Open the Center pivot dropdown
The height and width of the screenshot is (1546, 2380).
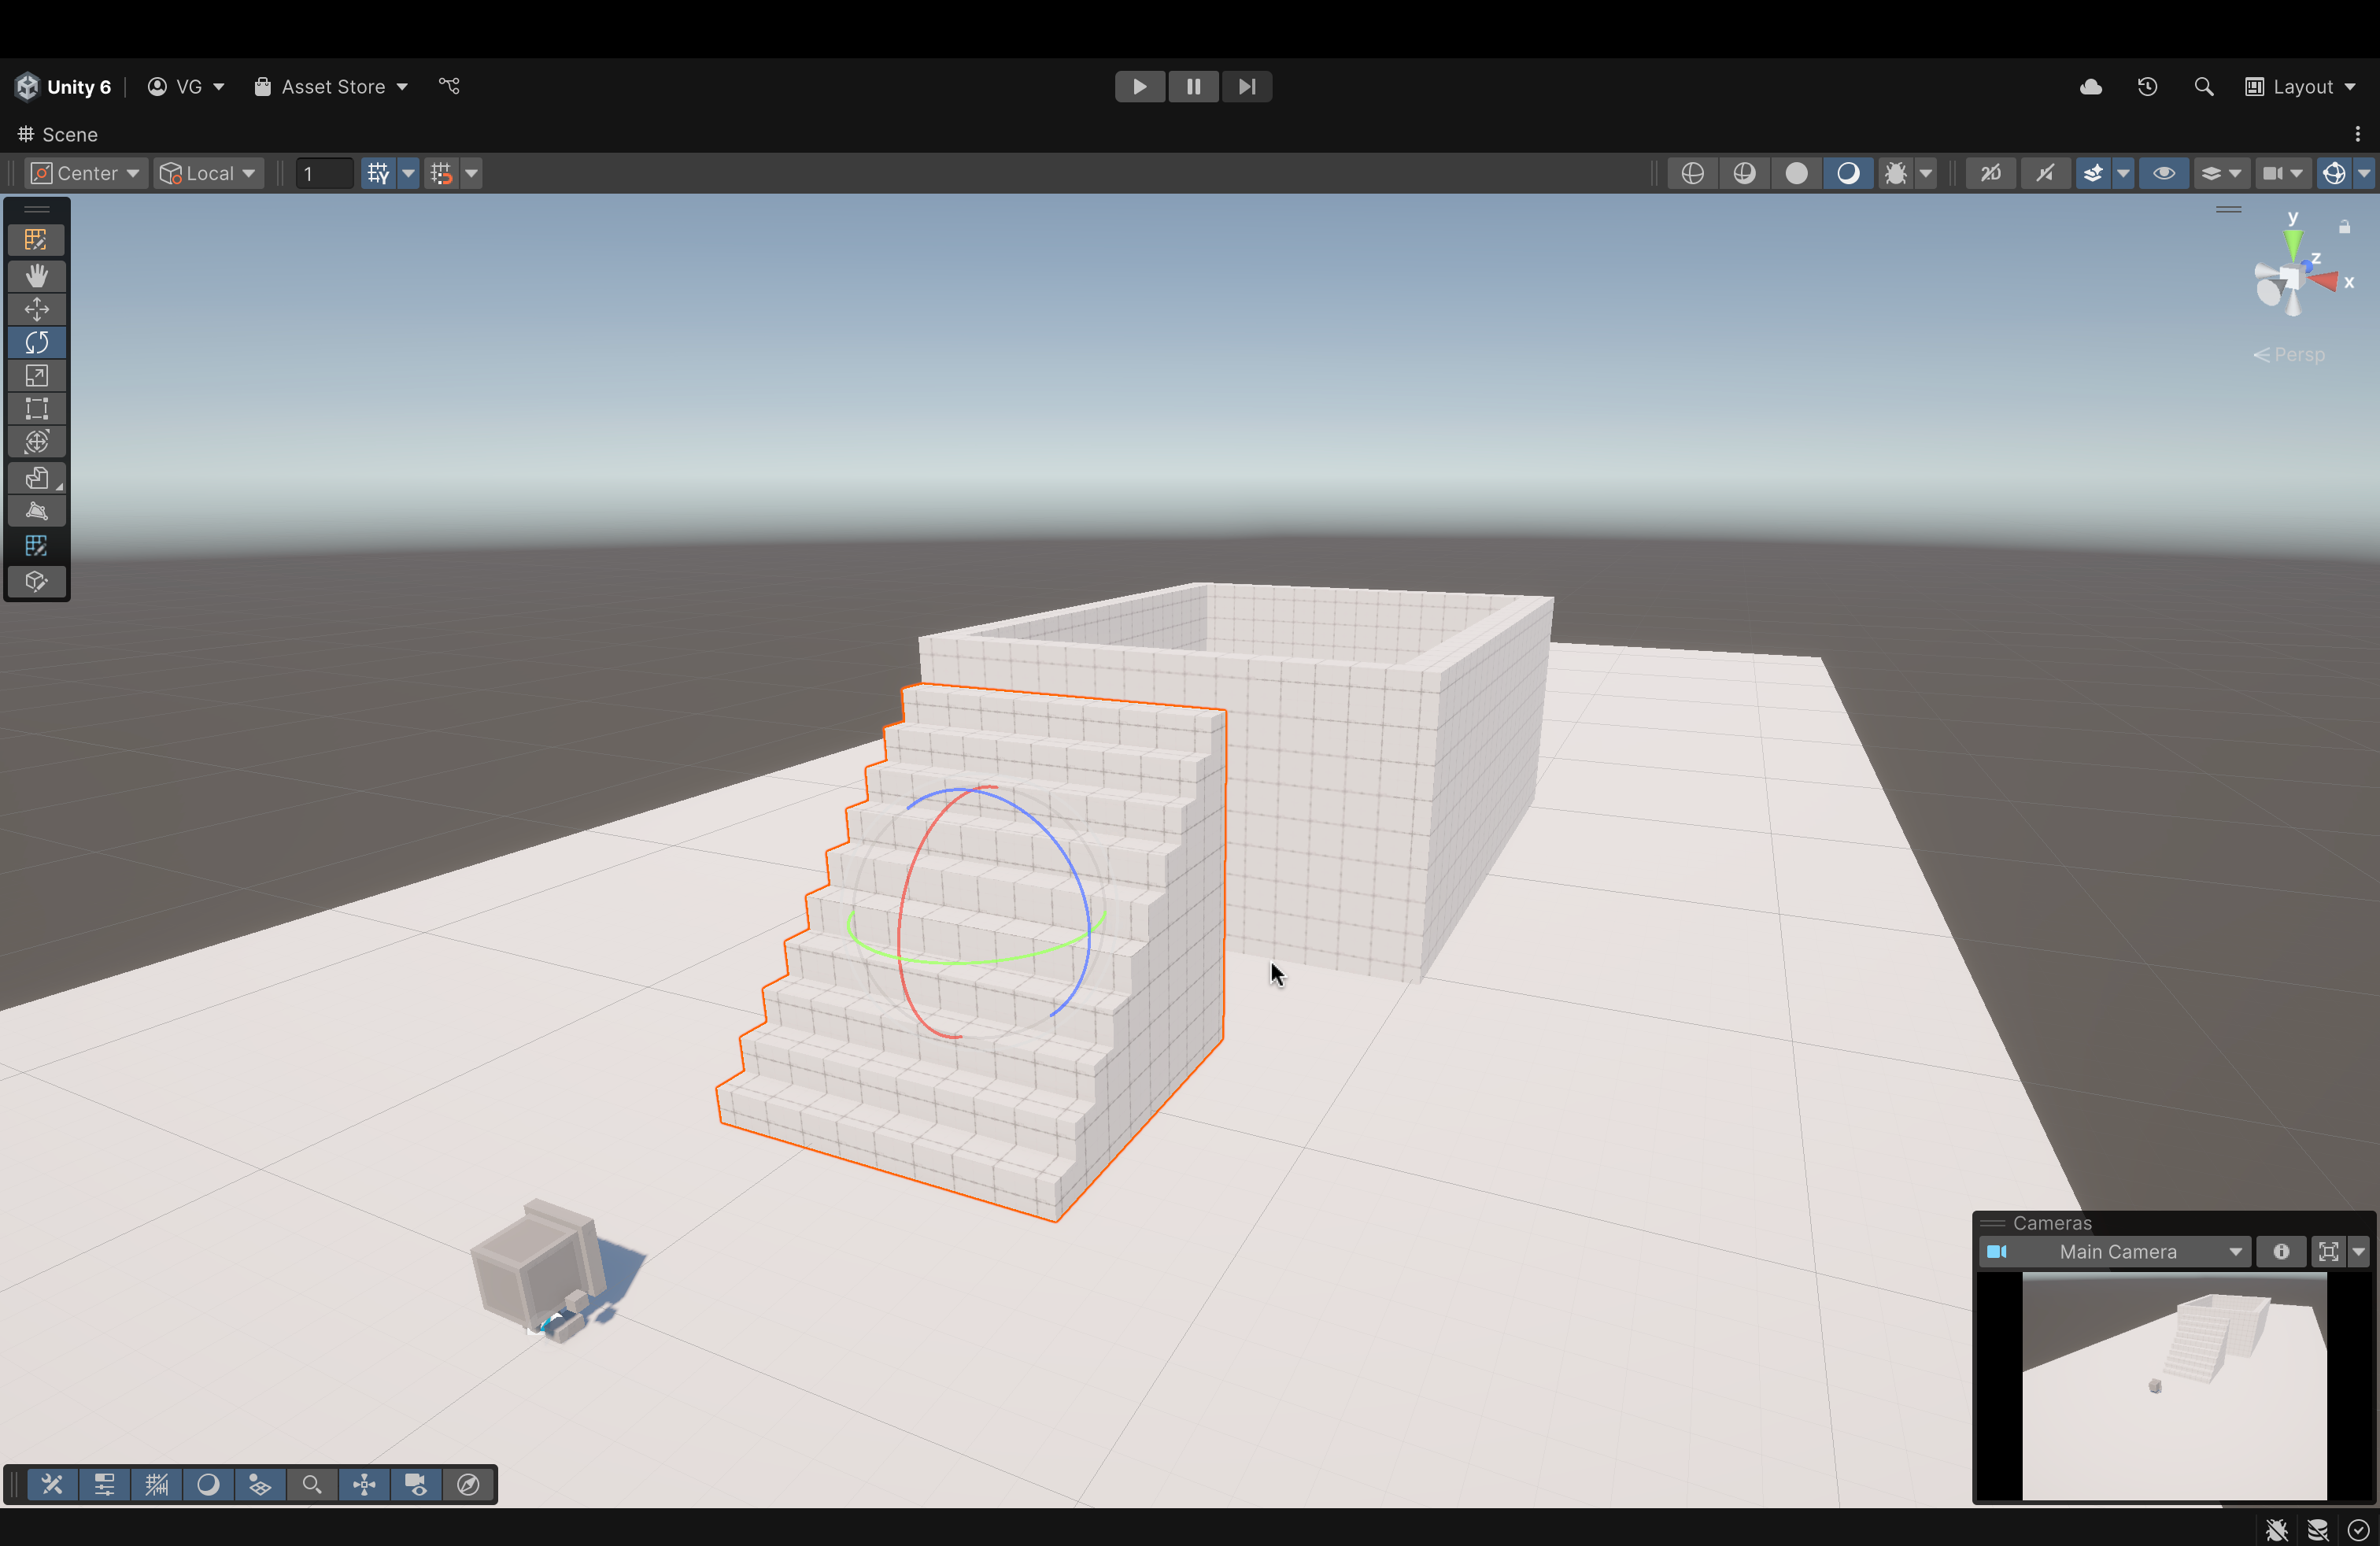86,173
